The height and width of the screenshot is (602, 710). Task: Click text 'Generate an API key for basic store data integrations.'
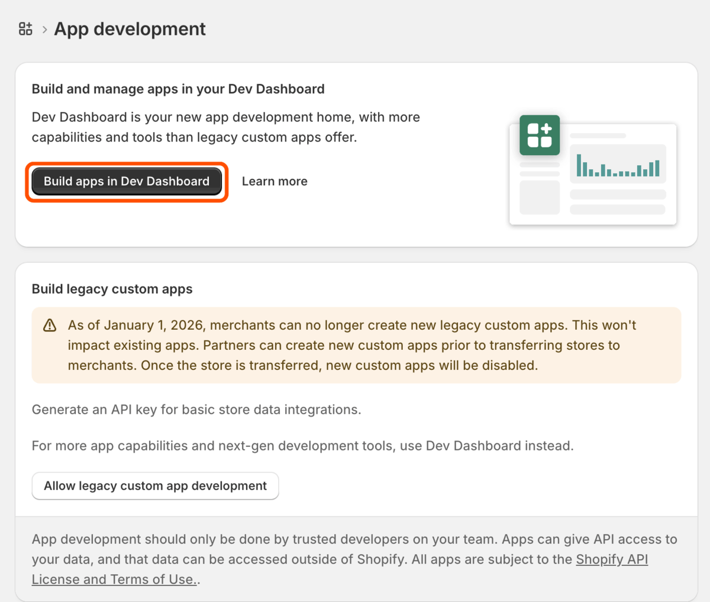coord(196,410)
